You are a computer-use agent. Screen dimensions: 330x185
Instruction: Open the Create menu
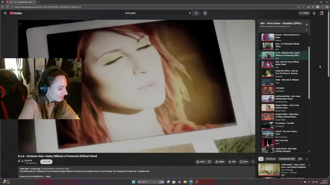pos(304,13)
